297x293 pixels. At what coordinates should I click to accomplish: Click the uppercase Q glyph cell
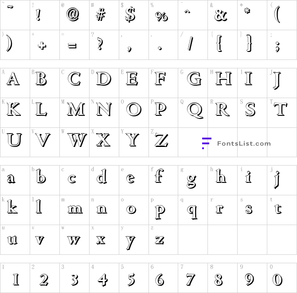(193, 113)
